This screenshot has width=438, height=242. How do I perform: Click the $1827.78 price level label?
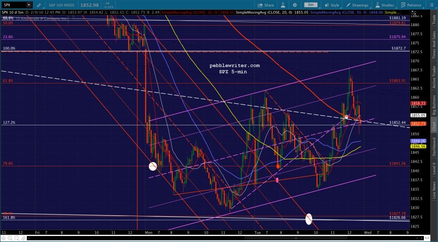[x=397, y=213]
